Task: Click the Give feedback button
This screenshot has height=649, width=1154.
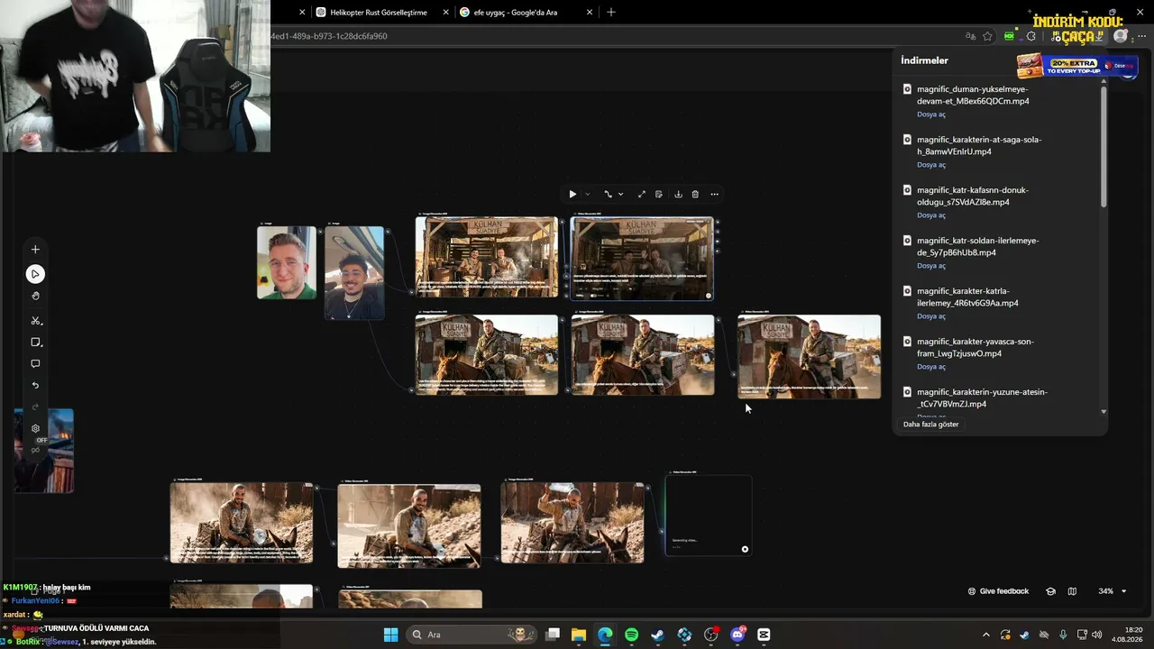Action: coord(998,591)
